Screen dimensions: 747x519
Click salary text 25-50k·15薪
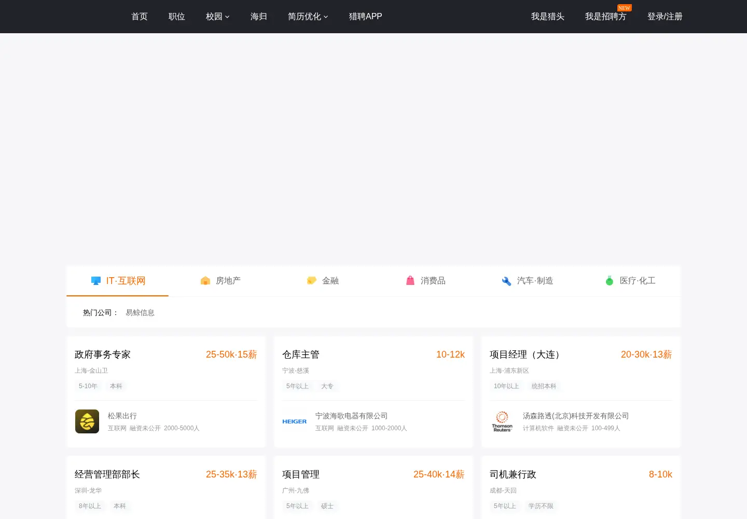click(x=231, y=354)
